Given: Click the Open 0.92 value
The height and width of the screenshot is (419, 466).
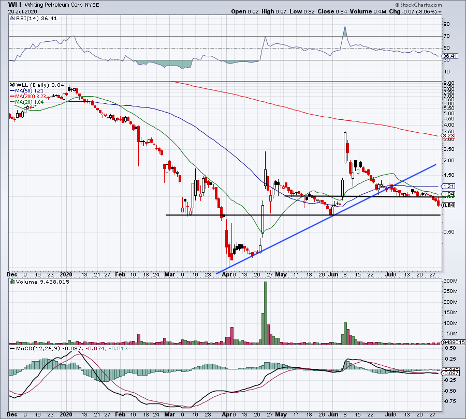Looking at the screenshot, I should pyautogui.click(x=245, y=11).
